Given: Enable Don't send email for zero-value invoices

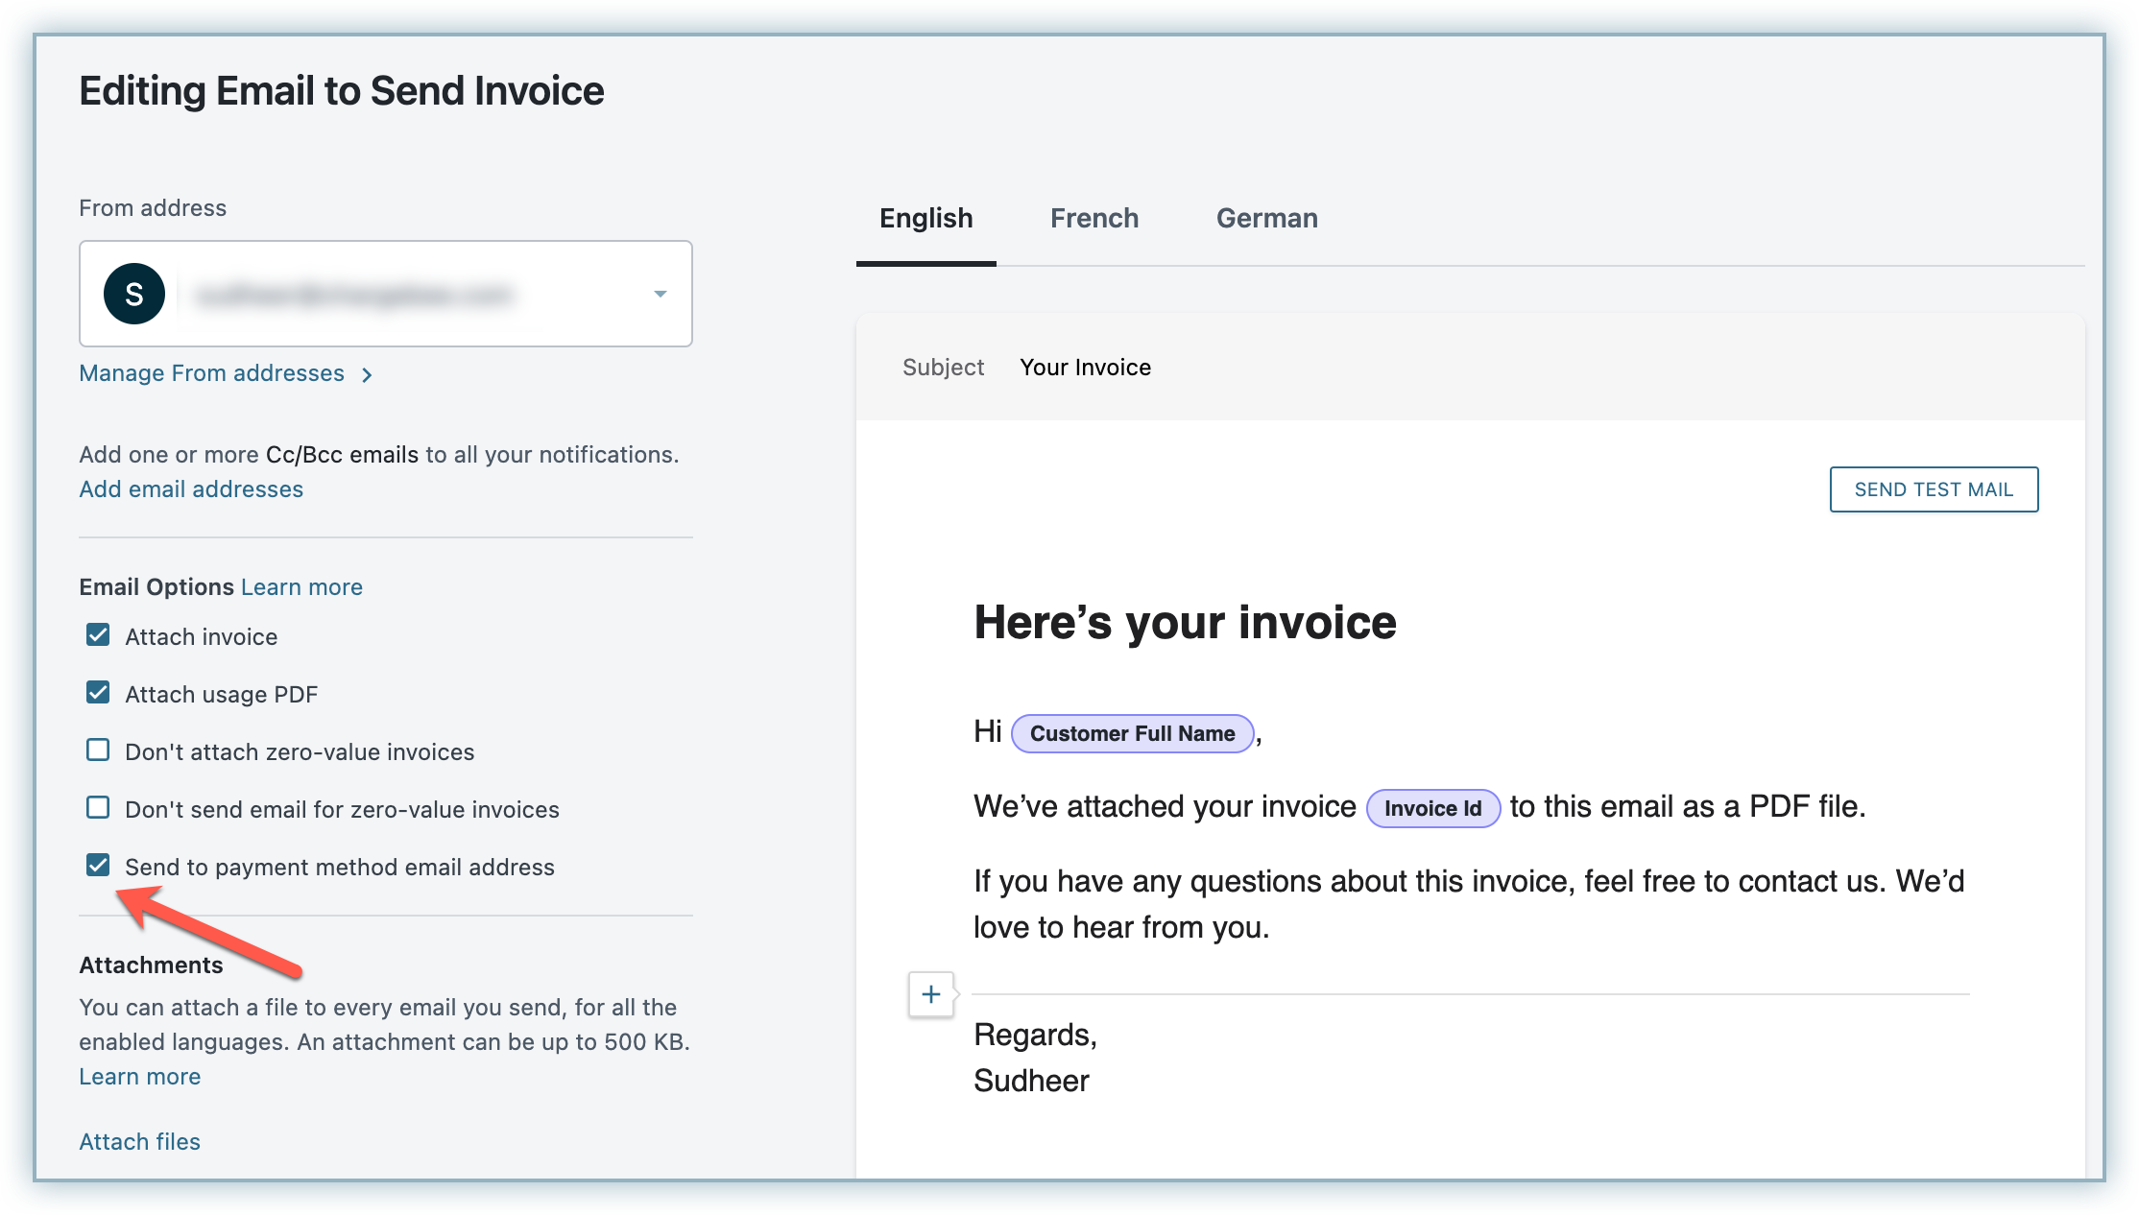Looking at the screenshot, I should point(98,808).
